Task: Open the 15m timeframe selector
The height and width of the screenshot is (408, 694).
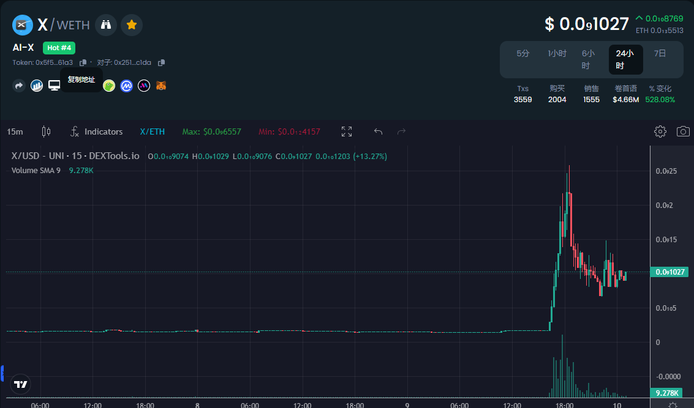Action: pyautogui.click(x=15, y=132)
